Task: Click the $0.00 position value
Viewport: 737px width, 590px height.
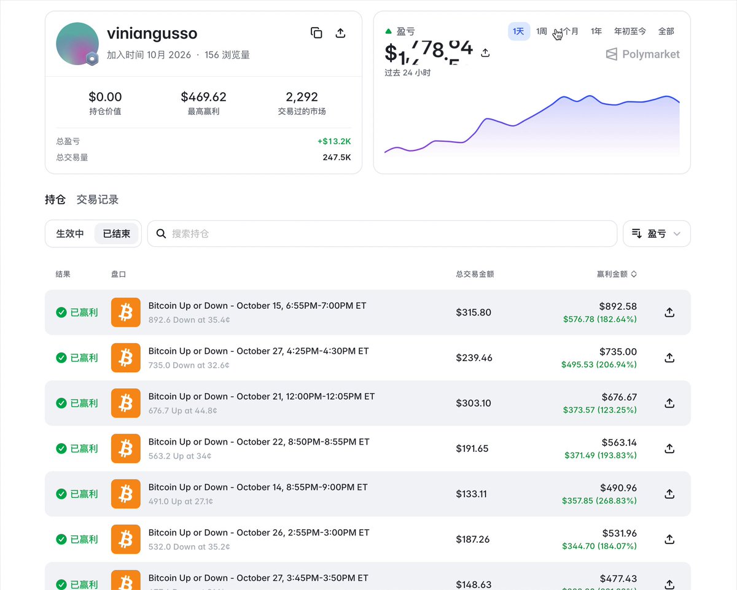Action: click(105, 97)
